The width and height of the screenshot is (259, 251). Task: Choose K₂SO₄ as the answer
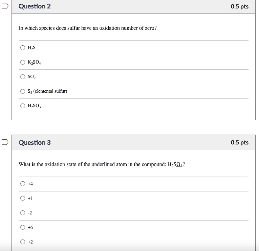point(23,62)
